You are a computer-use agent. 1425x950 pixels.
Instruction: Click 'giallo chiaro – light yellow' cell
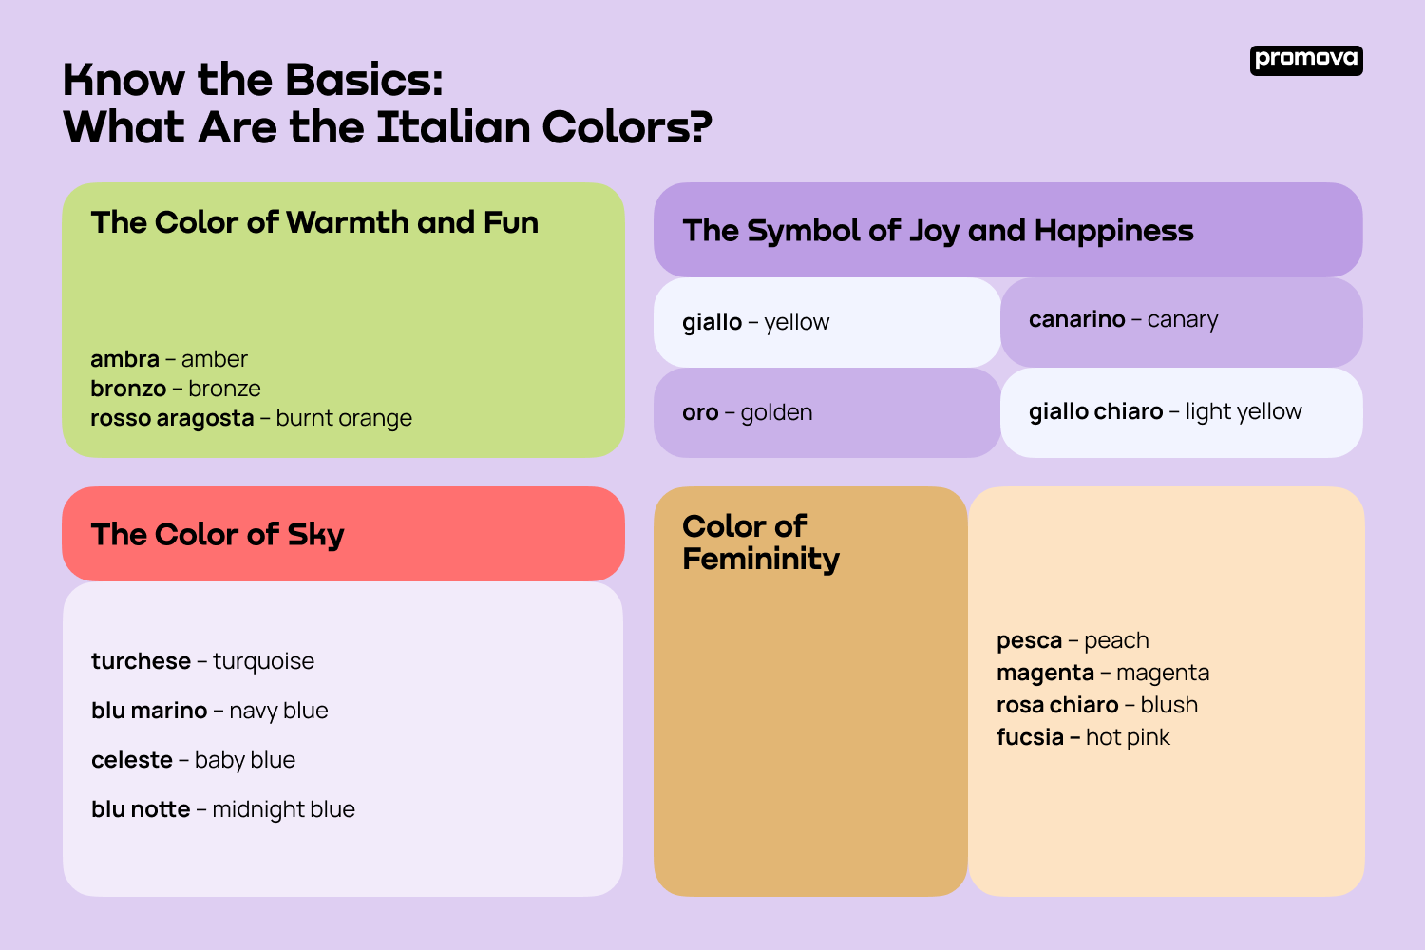coord(1182,412)
